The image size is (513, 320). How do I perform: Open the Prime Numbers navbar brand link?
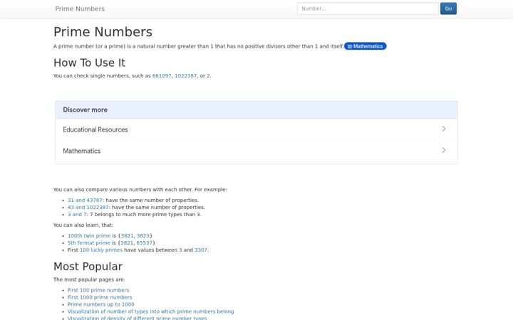[x=80, y=9]
